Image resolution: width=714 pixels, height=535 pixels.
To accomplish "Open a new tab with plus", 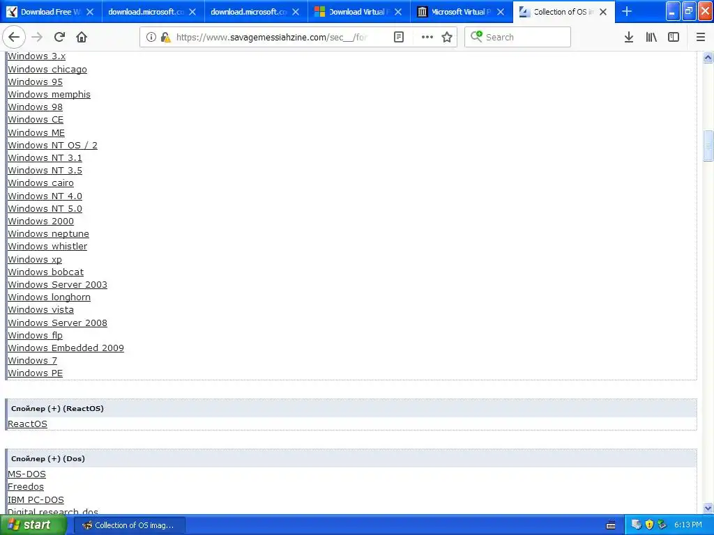I will coord(627,12).
